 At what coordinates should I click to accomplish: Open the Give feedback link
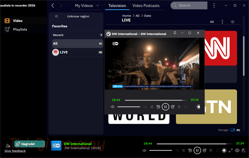15,151
